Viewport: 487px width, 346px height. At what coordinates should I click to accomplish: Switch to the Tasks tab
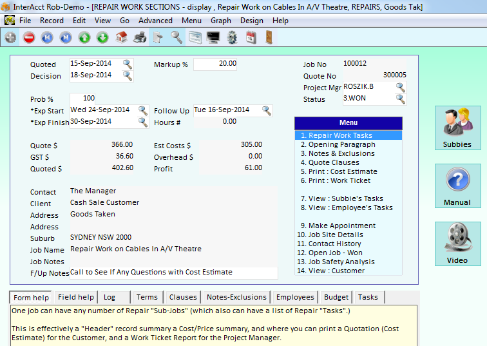tap(370, 297)
